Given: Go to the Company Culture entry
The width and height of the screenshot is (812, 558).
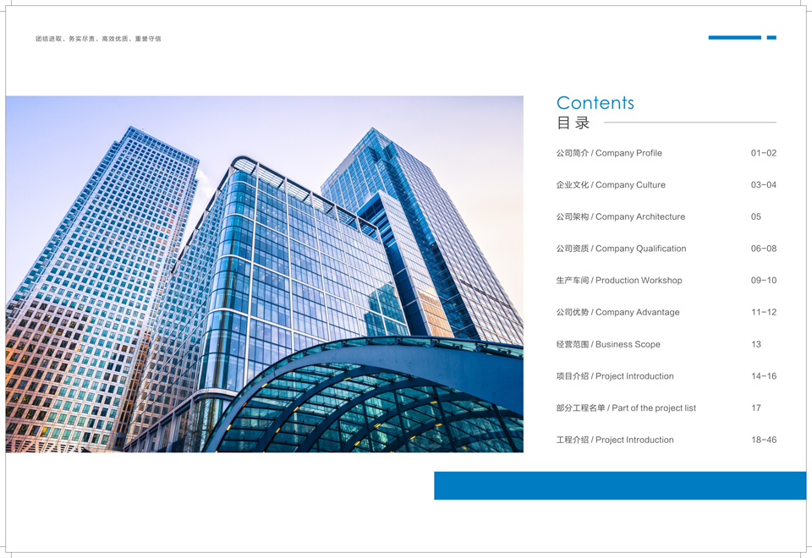Looking at the screenshot, I should coord(611,185).
